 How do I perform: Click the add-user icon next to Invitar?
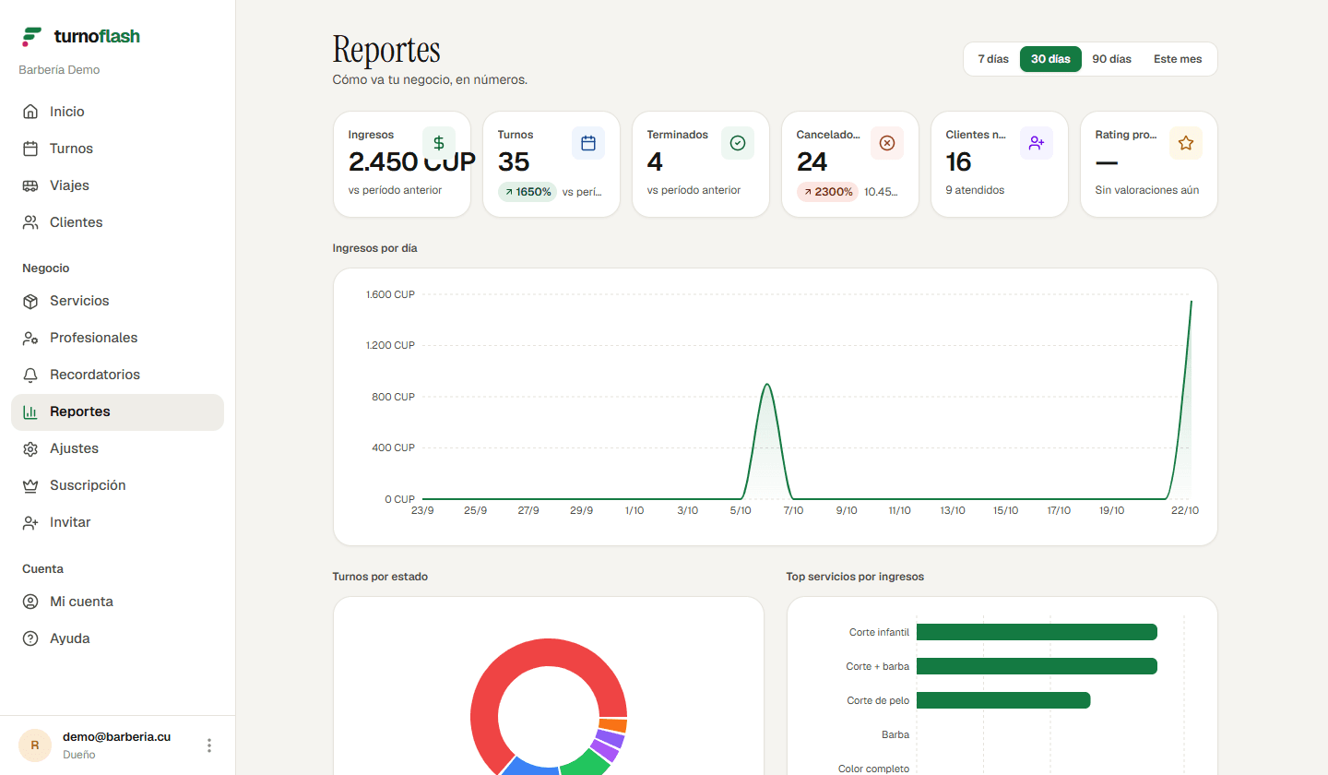(x=30, y=522)
